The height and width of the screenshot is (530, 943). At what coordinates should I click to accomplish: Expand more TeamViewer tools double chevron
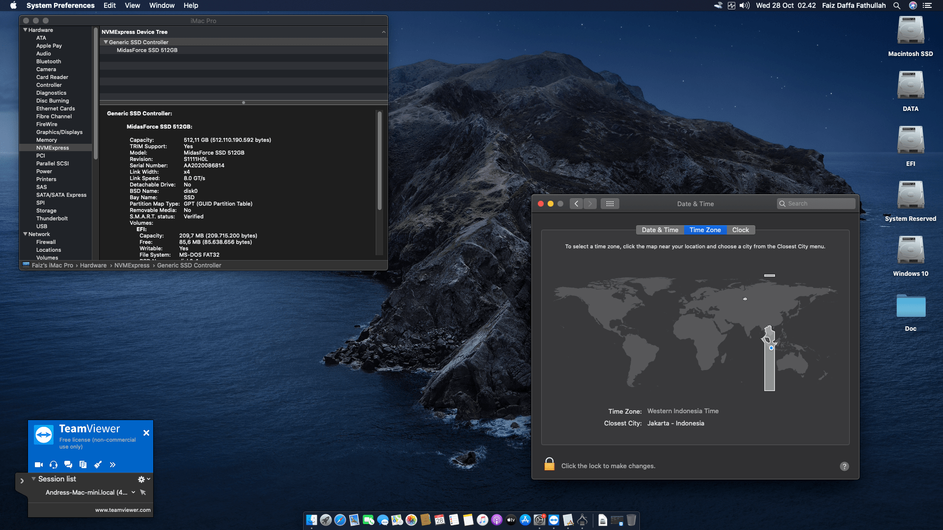click(x=112, y=465)
